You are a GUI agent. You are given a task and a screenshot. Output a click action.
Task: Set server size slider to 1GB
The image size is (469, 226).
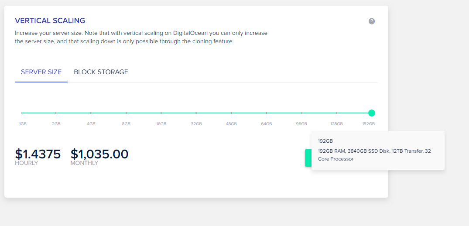click(21, 113)
